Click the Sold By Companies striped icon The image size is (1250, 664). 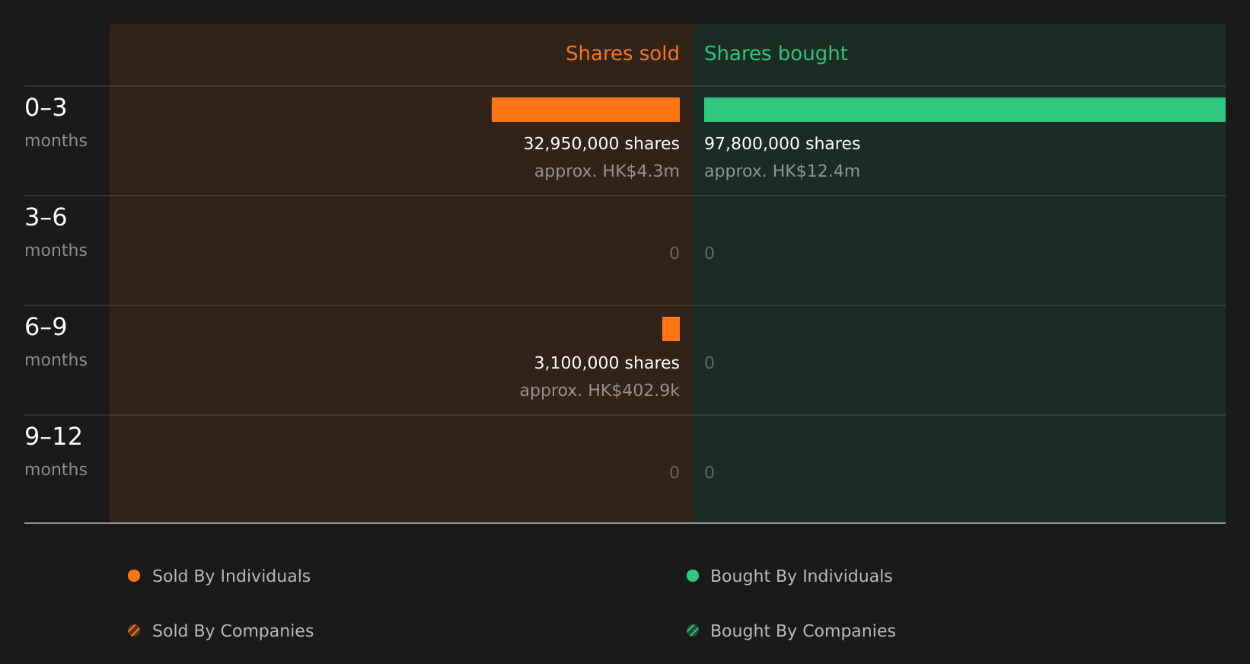[134, 630]
